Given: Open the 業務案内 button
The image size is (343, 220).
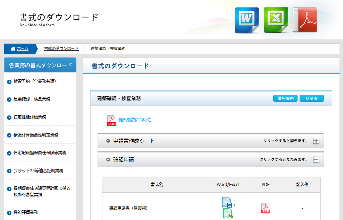Looking at the screenshot, I should (x=285, y=99).
